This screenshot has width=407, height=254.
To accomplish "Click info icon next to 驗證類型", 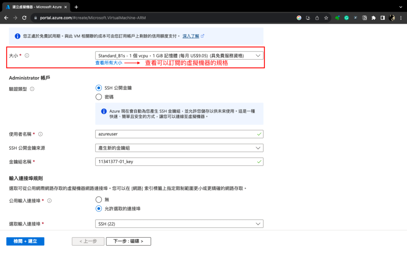I will pos(32,89).
